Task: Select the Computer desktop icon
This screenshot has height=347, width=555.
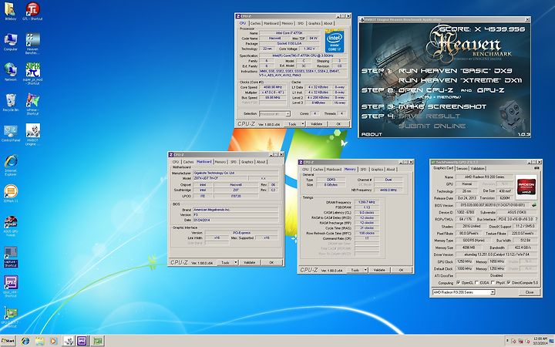Action: coord(10,42)
